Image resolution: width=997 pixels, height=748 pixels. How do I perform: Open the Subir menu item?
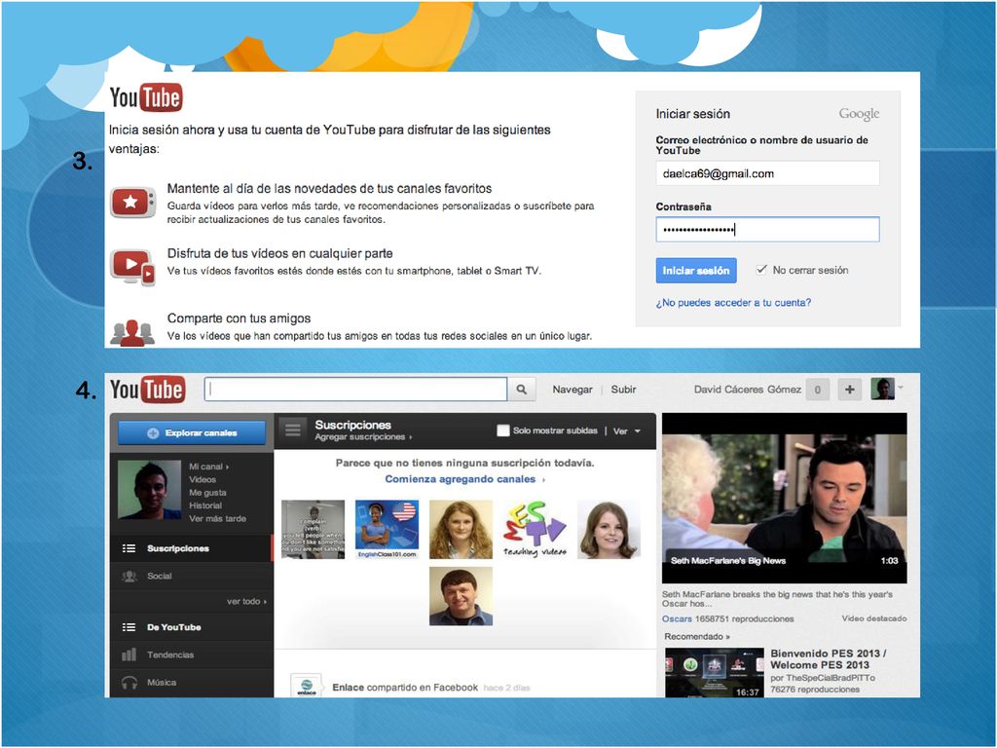click(x=623, y=390)
